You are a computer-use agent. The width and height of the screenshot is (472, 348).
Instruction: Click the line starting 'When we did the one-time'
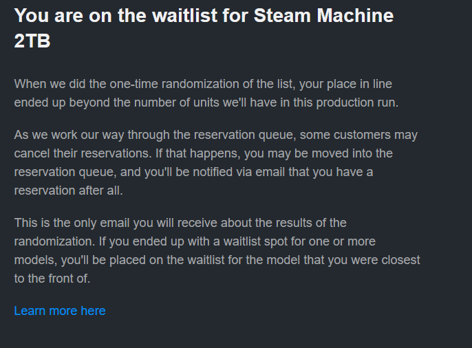point(203,84)
